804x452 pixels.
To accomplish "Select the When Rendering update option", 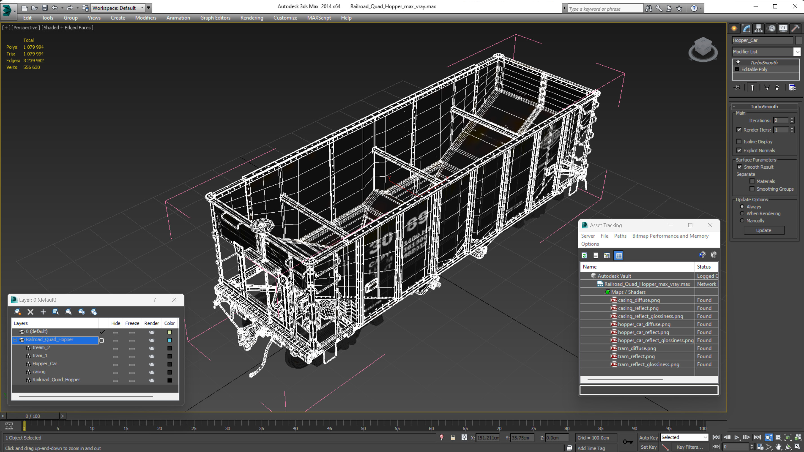I will [x=742, y=213].
